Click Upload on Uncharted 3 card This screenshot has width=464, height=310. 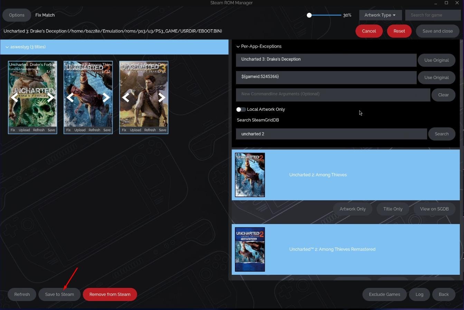pyautogui.click(x=135, y=130)
